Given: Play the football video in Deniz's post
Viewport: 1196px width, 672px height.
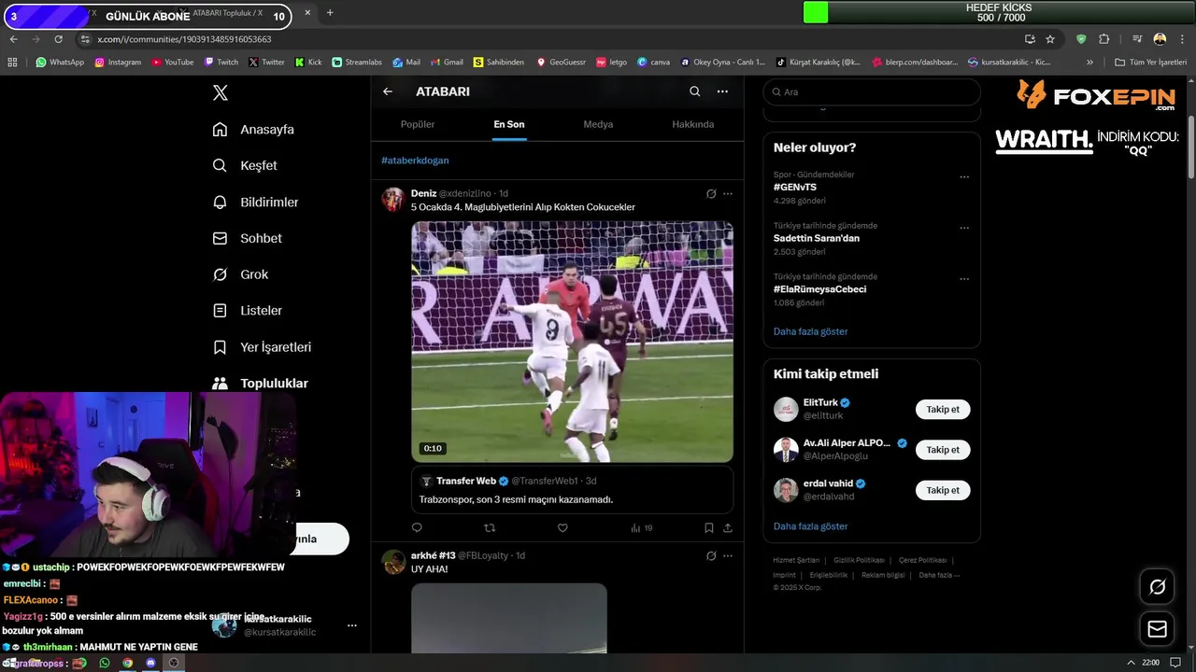Looking at the screenshot, I should coord(572,342).
